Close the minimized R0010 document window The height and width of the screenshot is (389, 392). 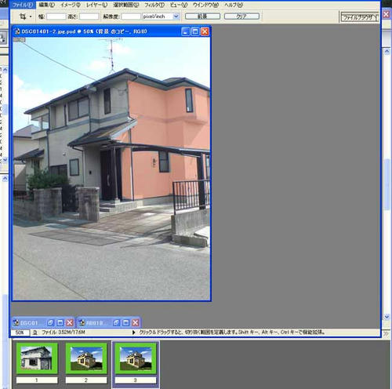point(136,323)
